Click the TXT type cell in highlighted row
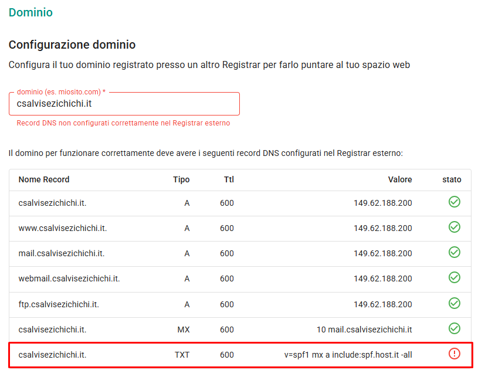This screenshot has height=377, width=485. 182,355
